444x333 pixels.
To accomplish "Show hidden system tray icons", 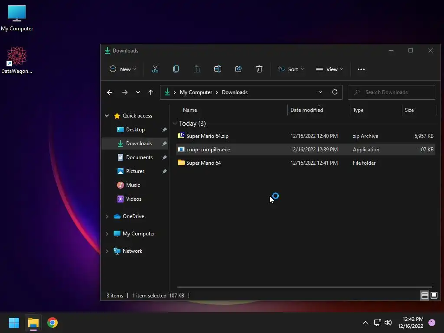I will [x=366, y=323].
